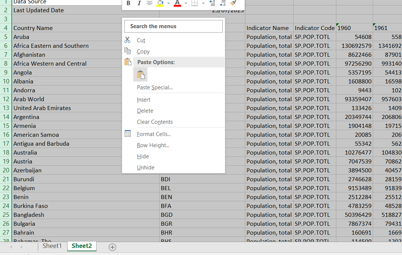
Task: Decrease decimal places
Action: (x=223, y=3)
